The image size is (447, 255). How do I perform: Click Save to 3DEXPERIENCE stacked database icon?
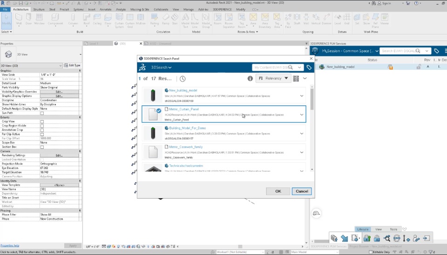coord(334,238)
